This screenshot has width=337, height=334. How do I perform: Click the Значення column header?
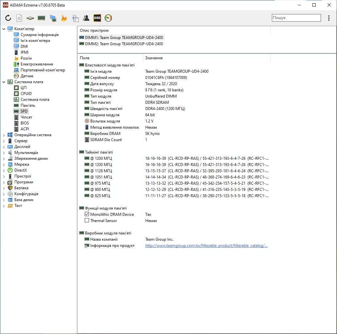click(154, 58)
